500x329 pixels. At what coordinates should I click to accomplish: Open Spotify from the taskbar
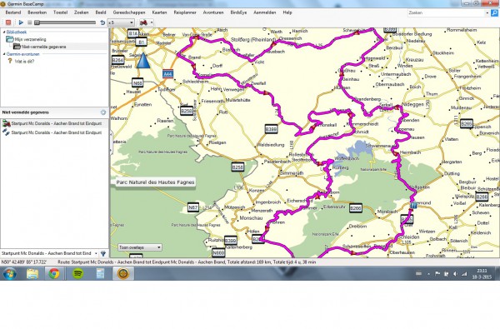click(77, 273)
